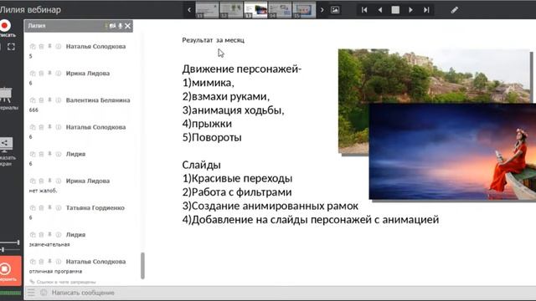
Task: Copy the 'отличная программа' message
Action: [x=33, y=262]
